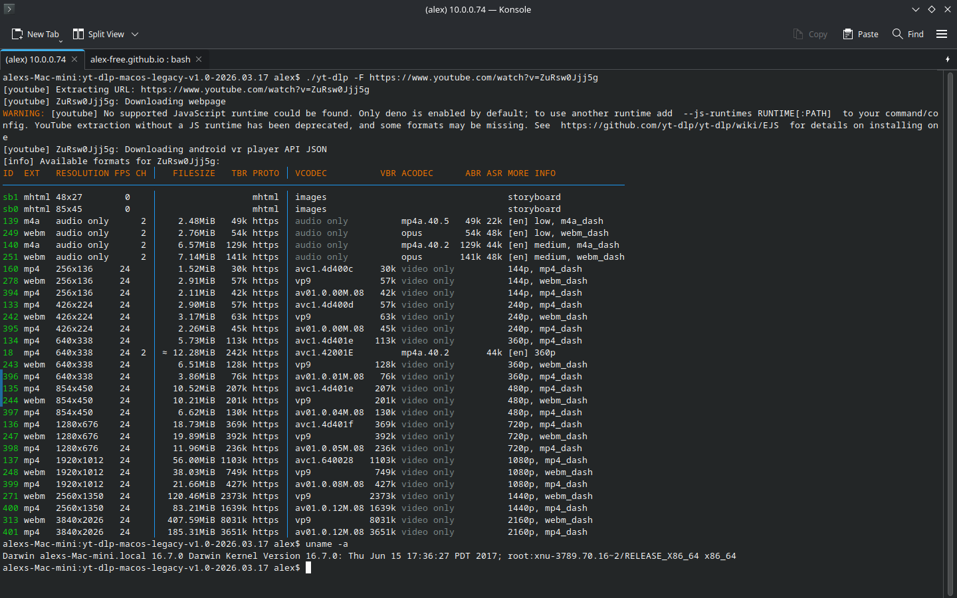Click the 407.59MiB filesize value
Image resolution: width=957 pixels, height=598 pixels.
point(191,520)
